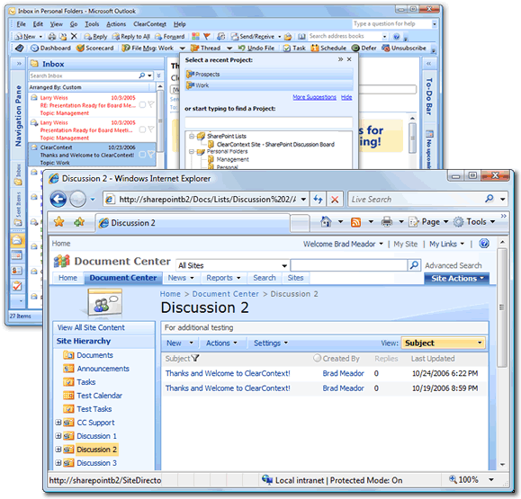
Task: Select the Prospects recent project
Action: (269, 75)
